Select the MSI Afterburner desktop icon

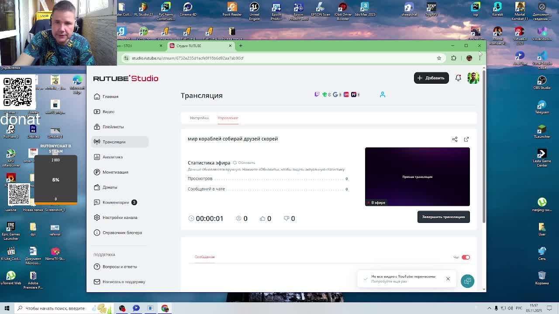pyautogui.click(x=11, y=158)
